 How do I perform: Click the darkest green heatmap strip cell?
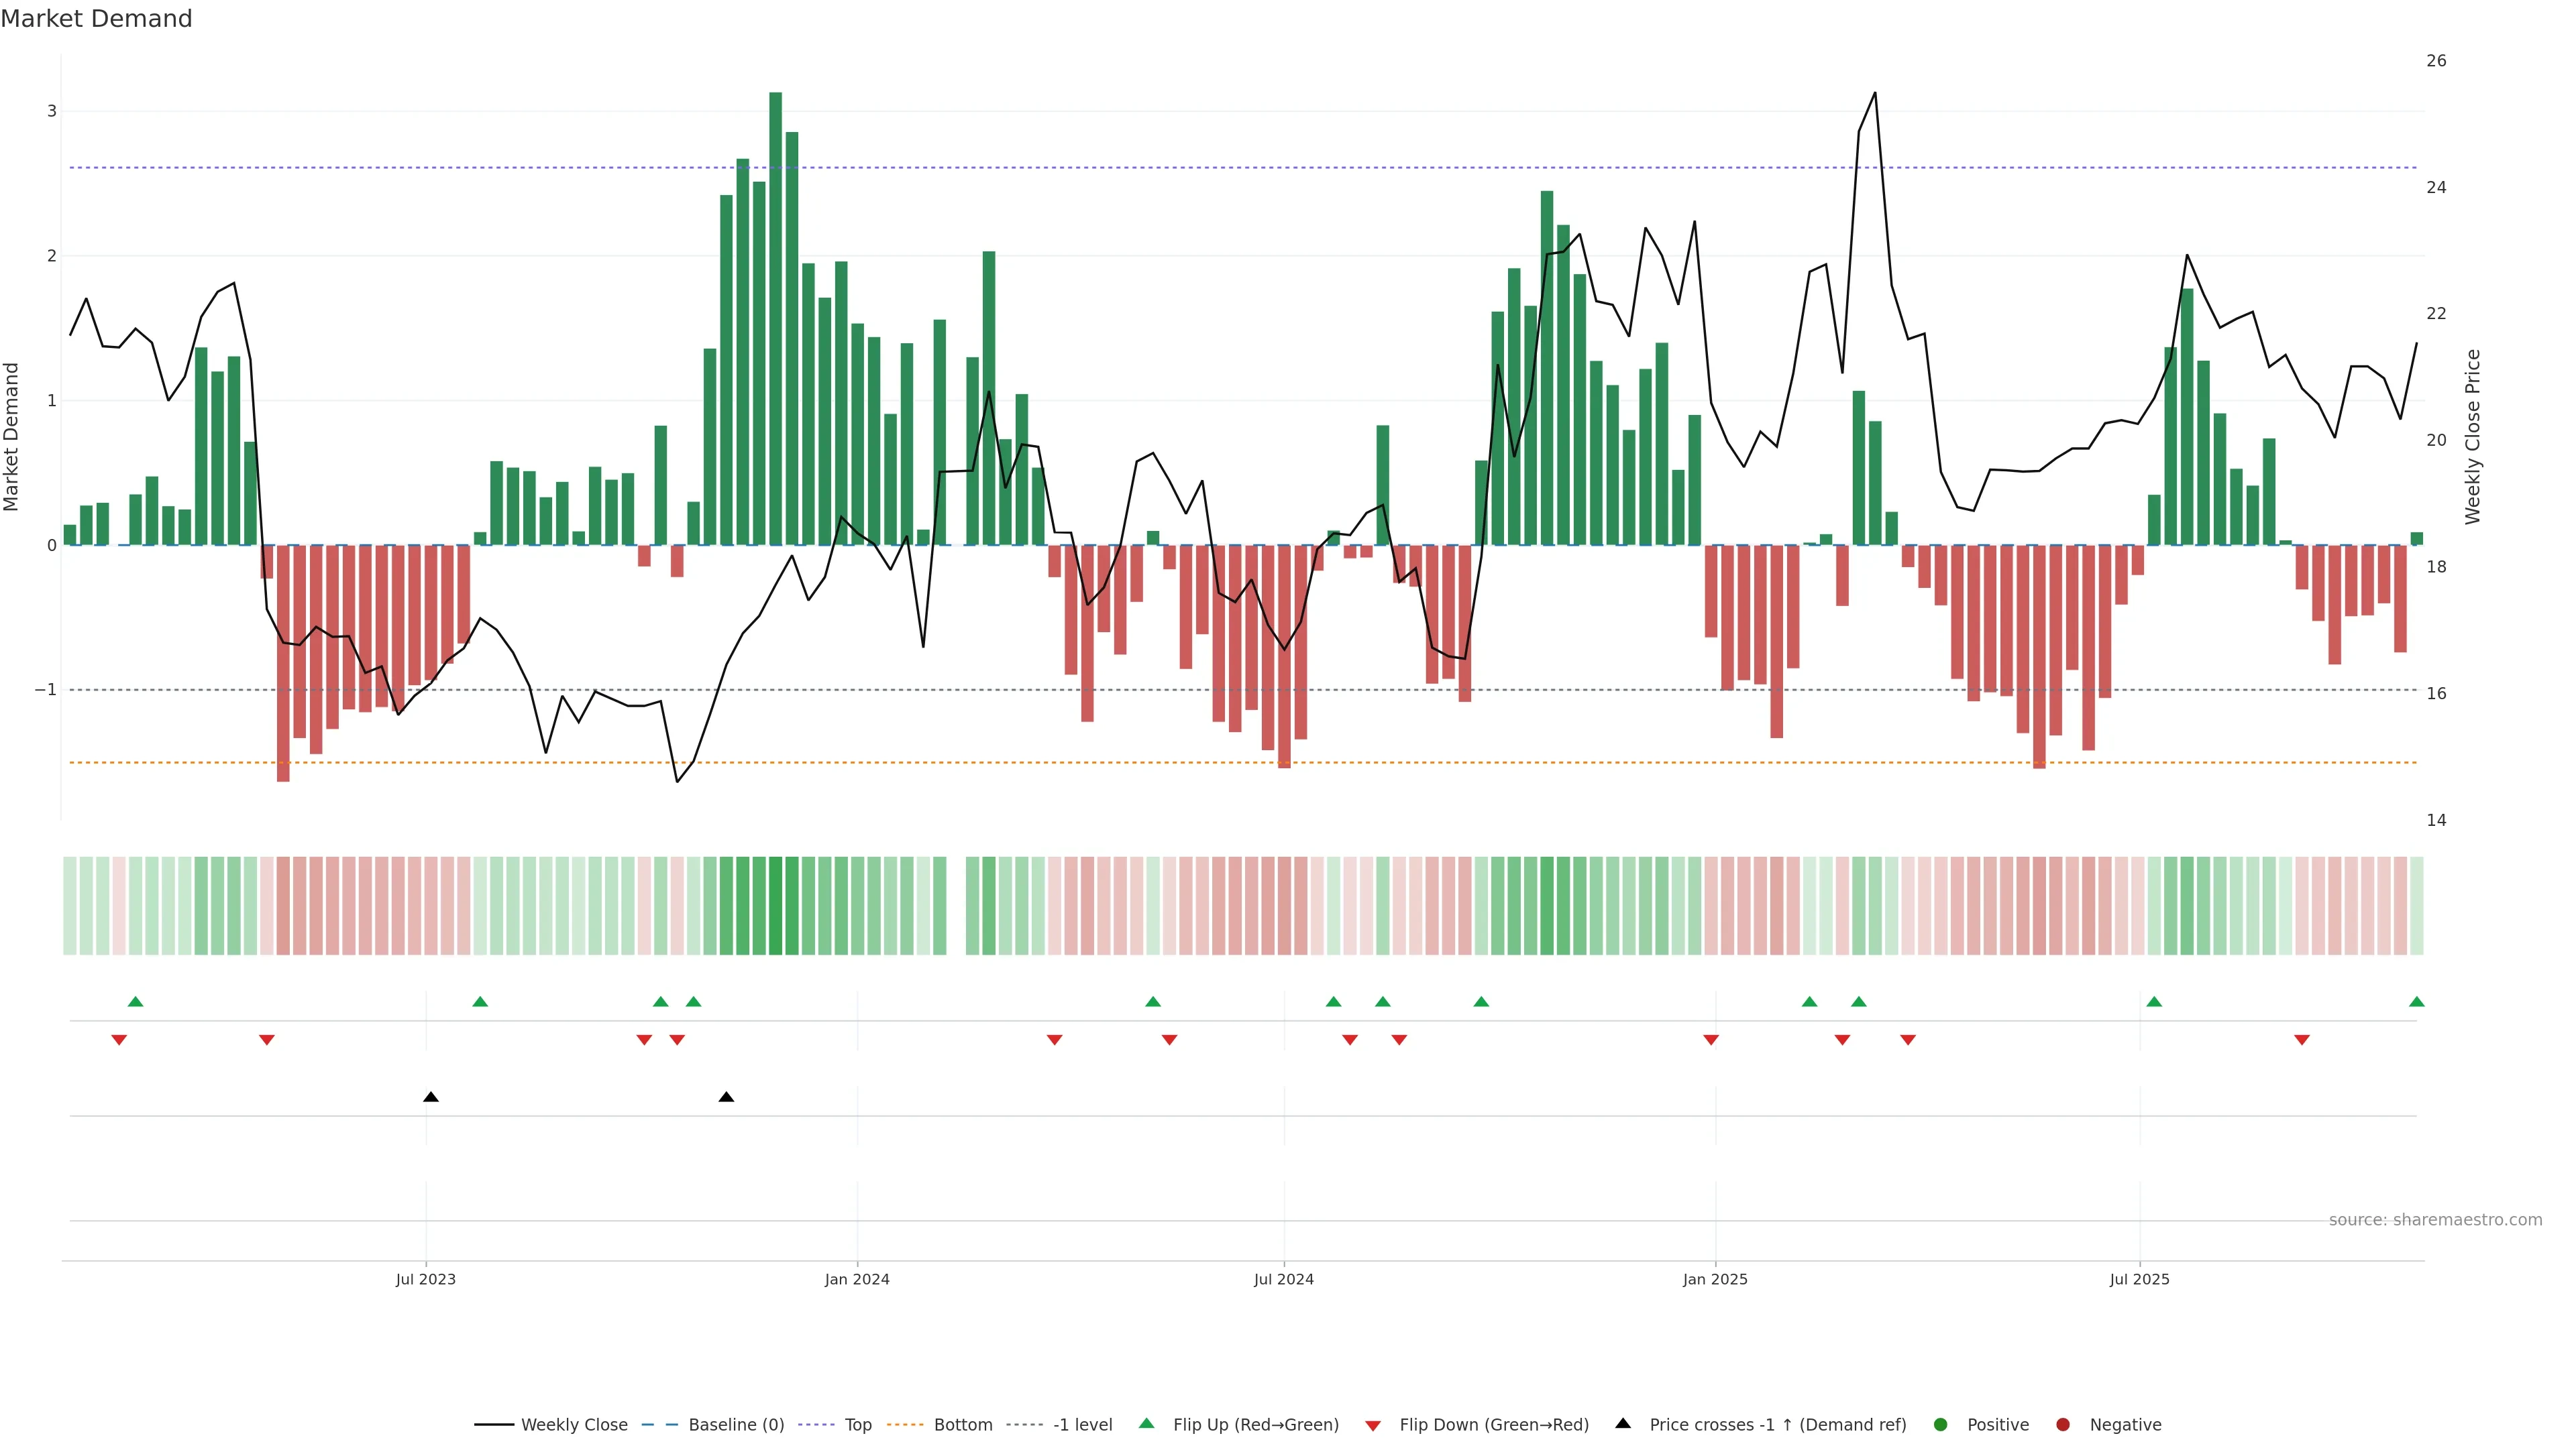775,906
